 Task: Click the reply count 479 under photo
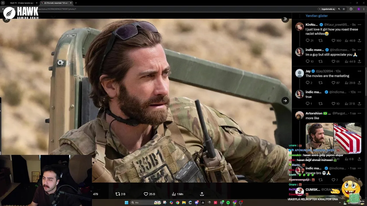tap(95, 194)
